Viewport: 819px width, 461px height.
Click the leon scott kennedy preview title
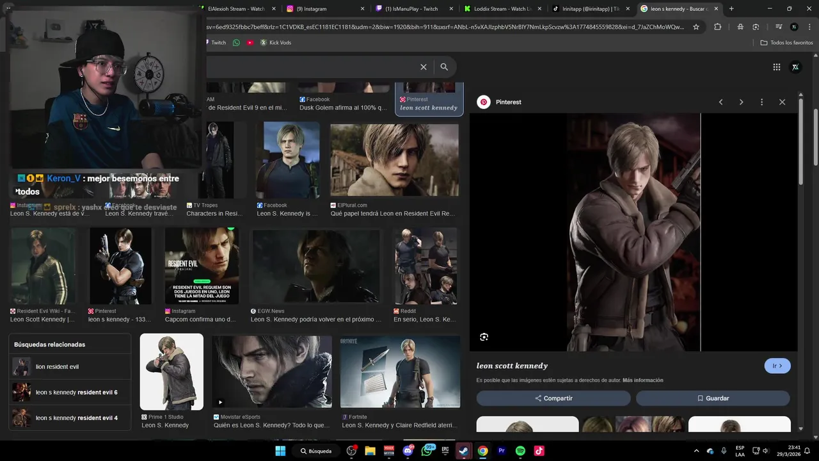click(512, 366)
